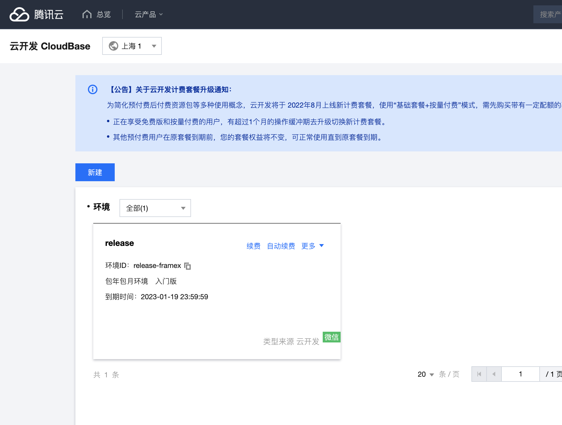Go to the previous page arrow
The image size is (562, 425).
point(494,374)
